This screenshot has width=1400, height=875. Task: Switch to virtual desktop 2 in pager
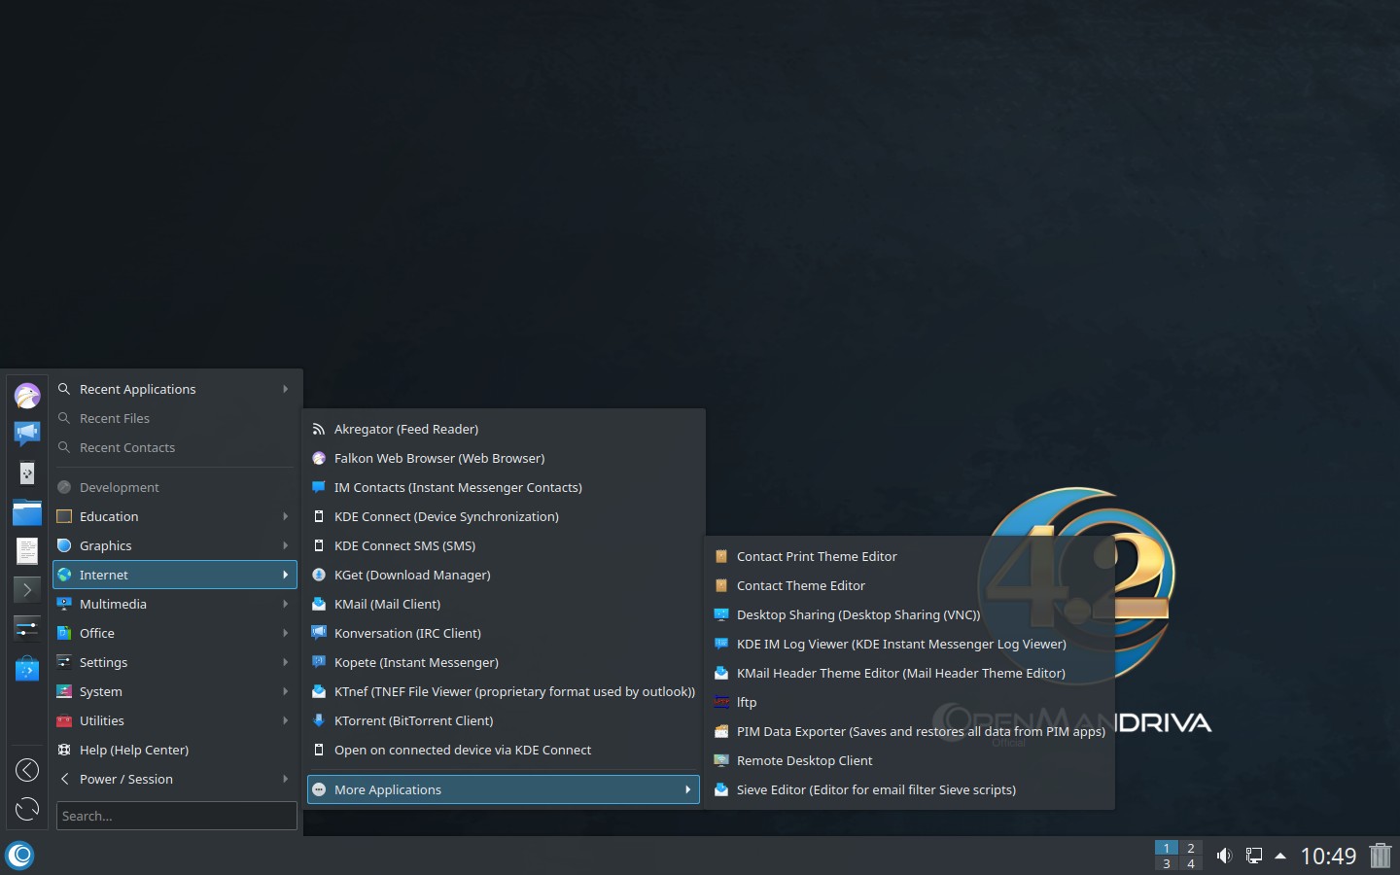coord(1191,848)
